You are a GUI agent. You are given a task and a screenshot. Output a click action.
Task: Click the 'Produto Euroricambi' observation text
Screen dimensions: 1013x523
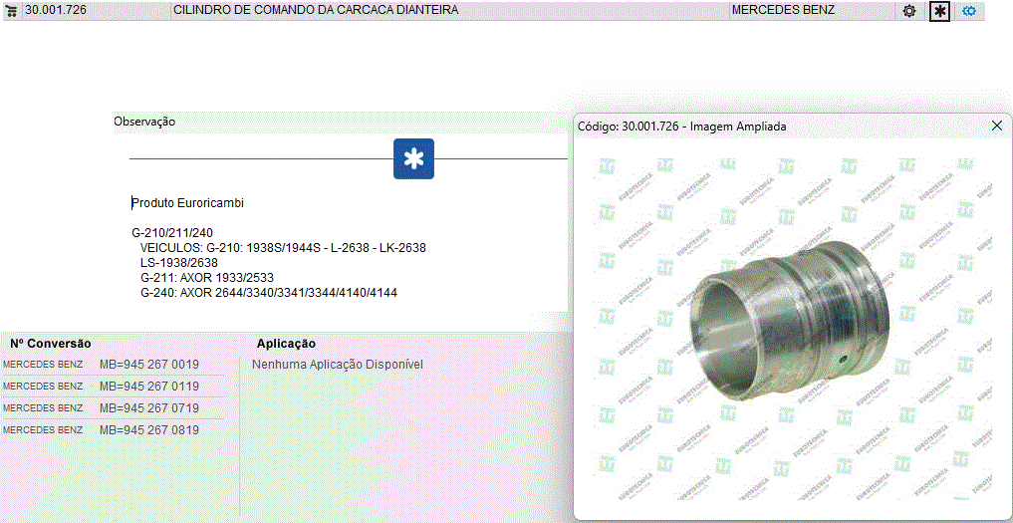[188, 203]
